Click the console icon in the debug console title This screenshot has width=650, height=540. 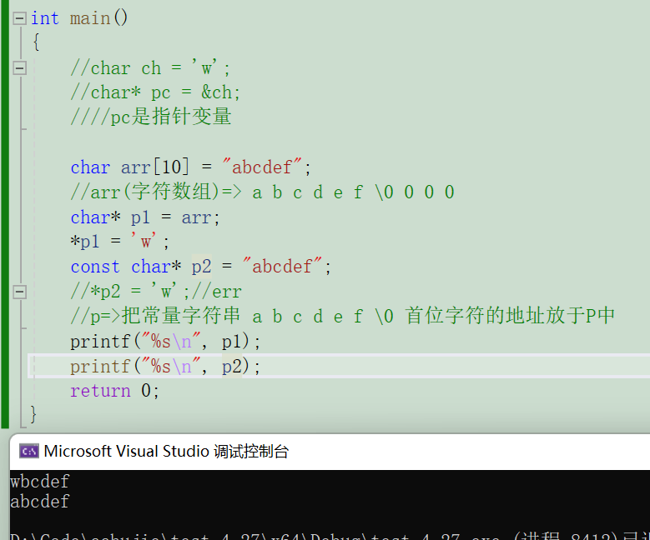coord(29,452)
